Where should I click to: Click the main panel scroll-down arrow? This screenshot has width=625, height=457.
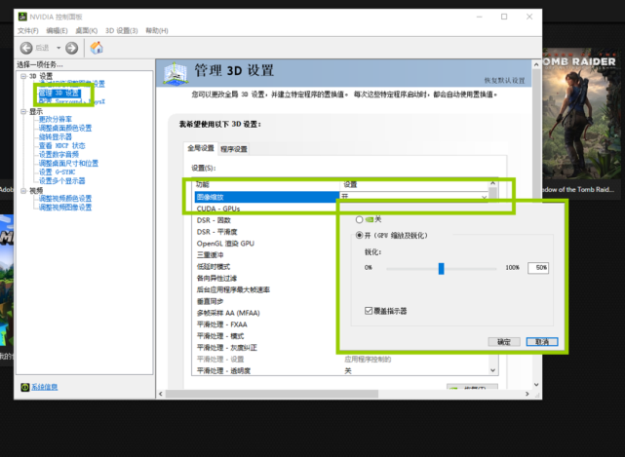[x=536, y=385]
